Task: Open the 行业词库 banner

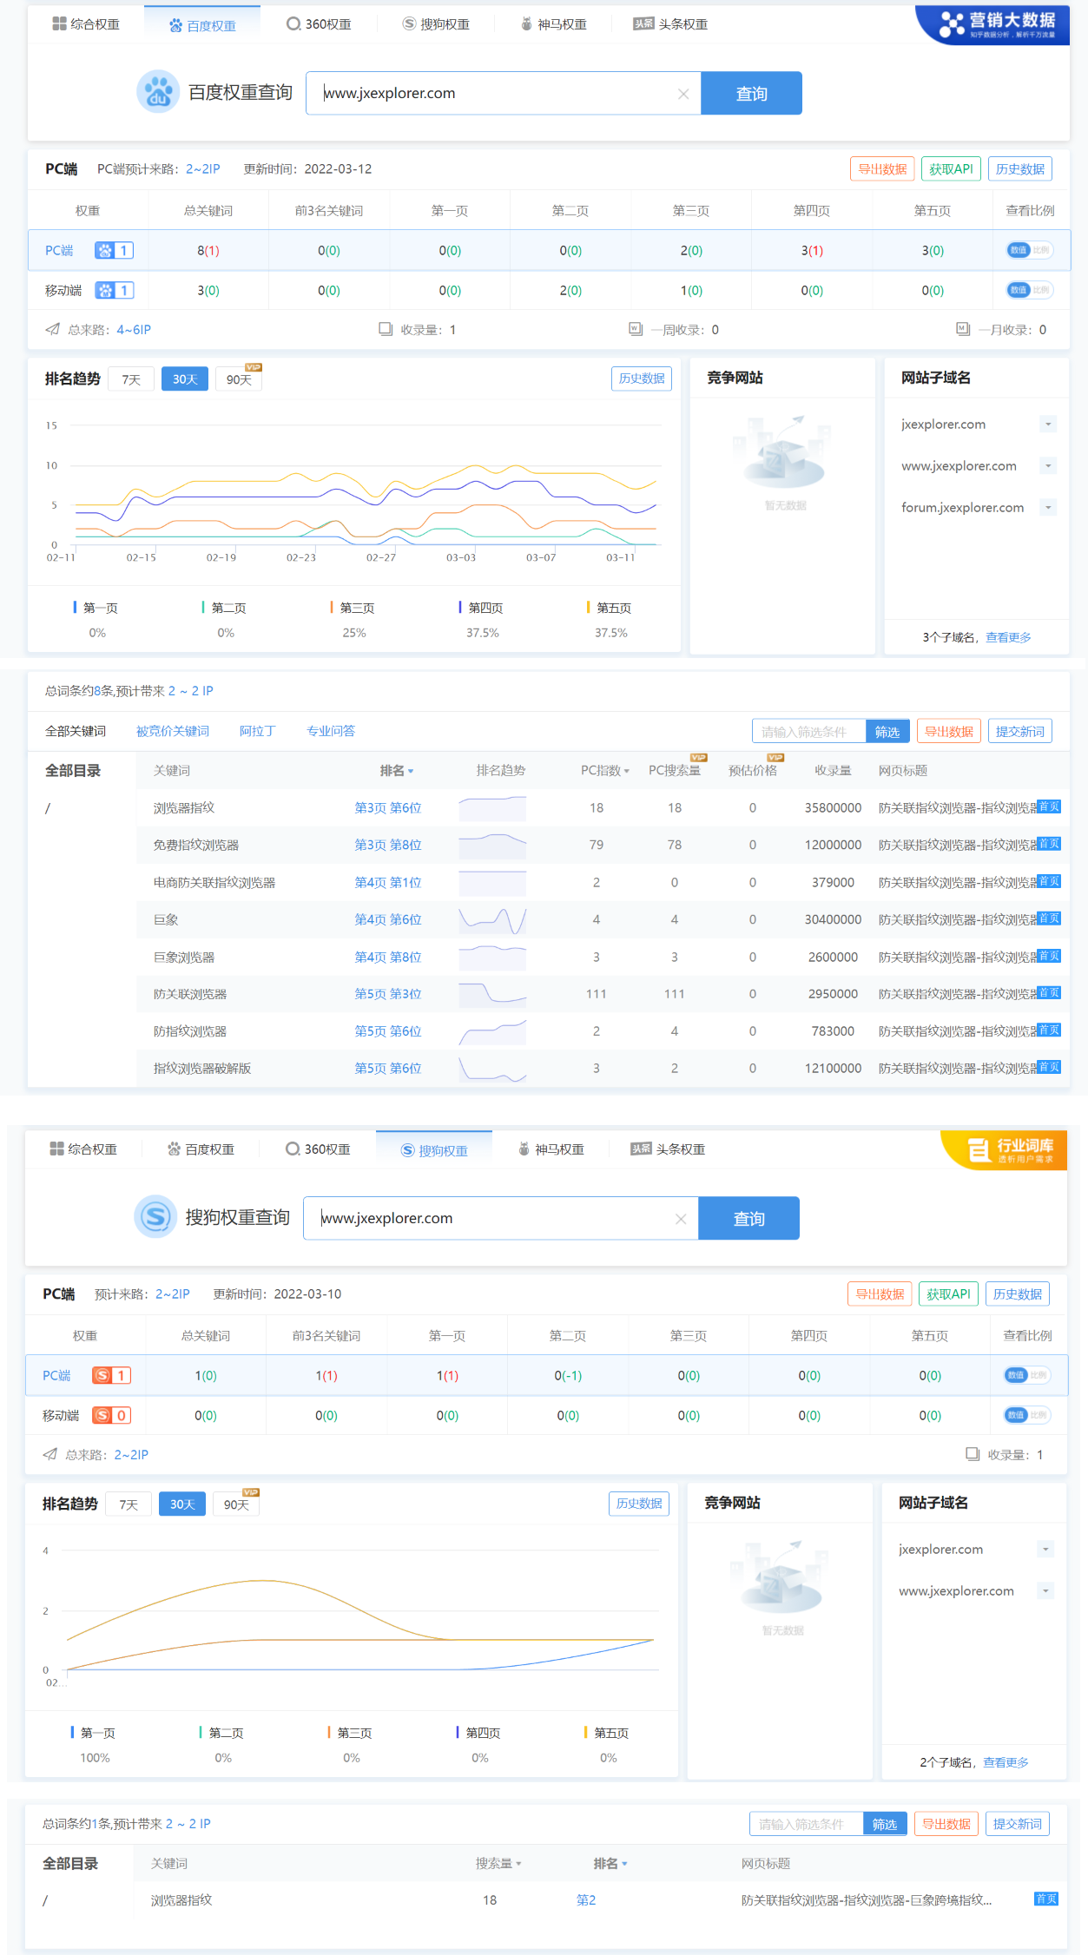Action: click(1003, 1150)
